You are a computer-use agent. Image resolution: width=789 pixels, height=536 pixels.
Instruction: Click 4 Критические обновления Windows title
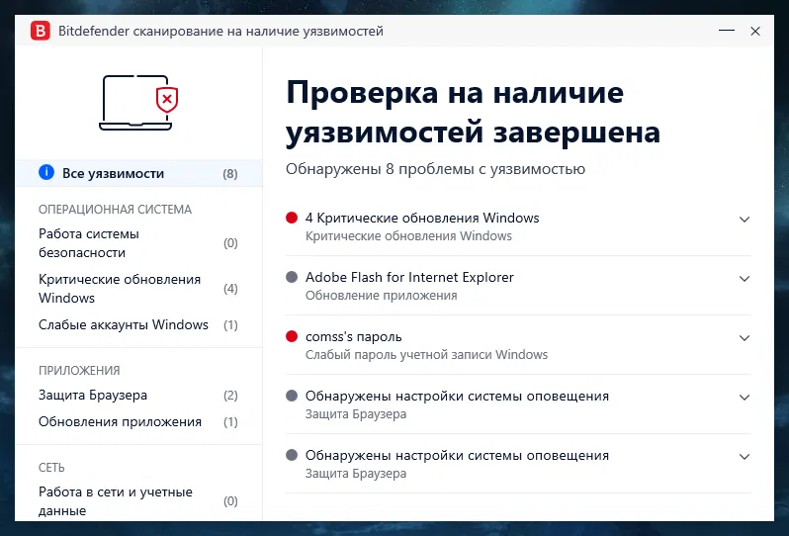click(421, 218)
